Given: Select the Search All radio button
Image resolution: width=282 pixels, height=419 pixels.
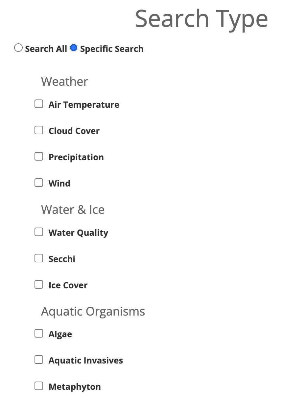Looking at the screenshot, I should (x=18, y=48).
